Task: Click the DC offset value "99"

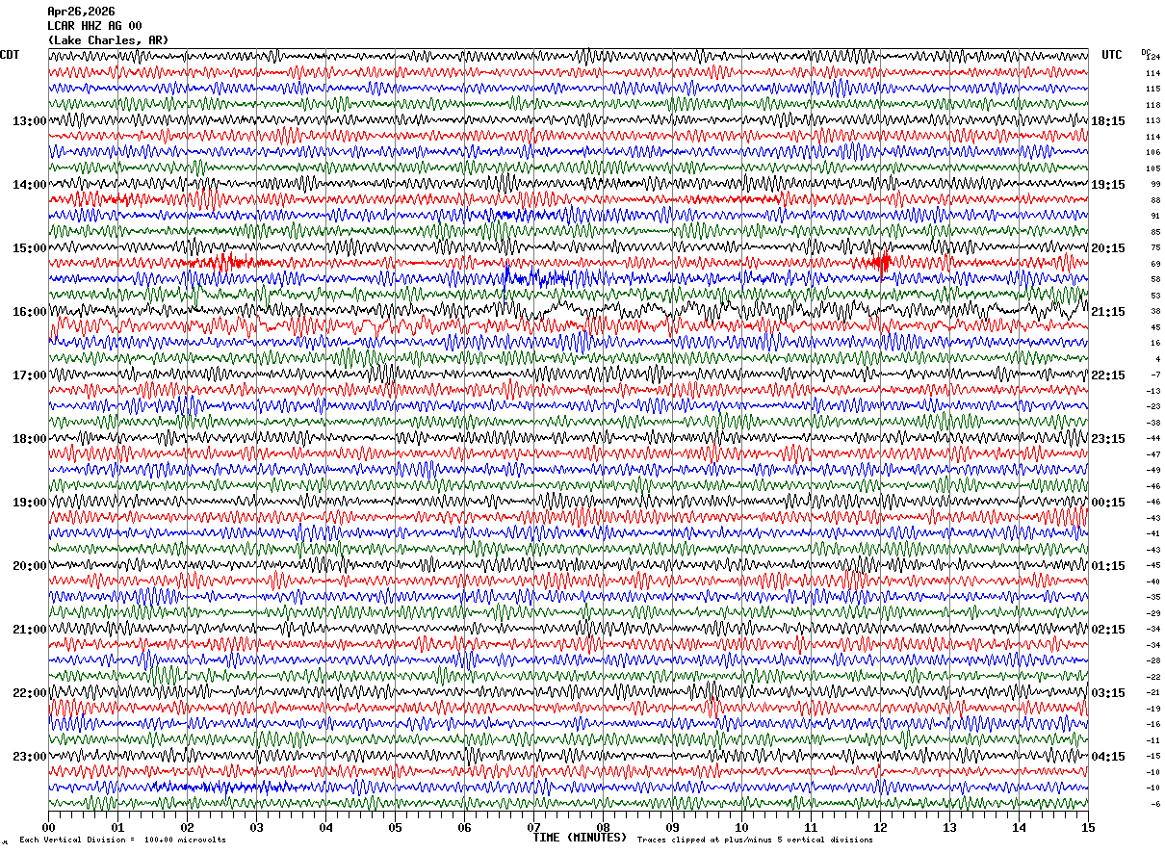Action: point(1155,185)
